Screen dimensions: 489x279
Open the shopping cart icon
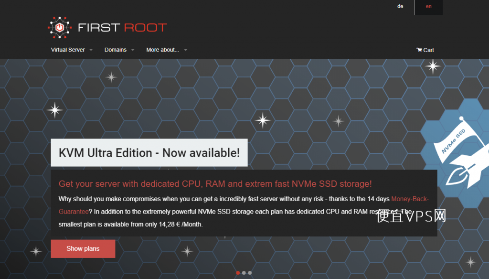pos(419,50)
